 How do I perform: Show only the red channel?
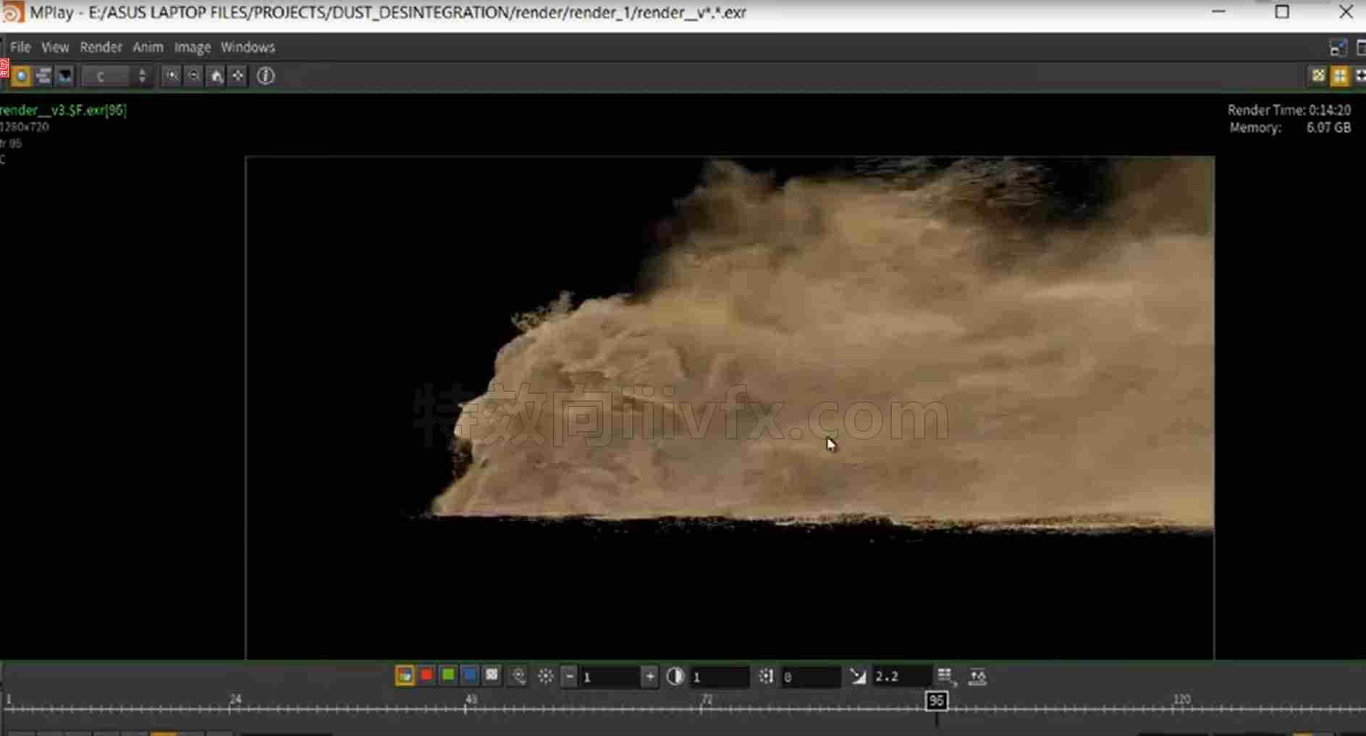[426, 676]
